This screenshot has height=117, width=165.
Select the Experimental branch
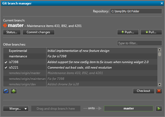[x=18, y=51]
